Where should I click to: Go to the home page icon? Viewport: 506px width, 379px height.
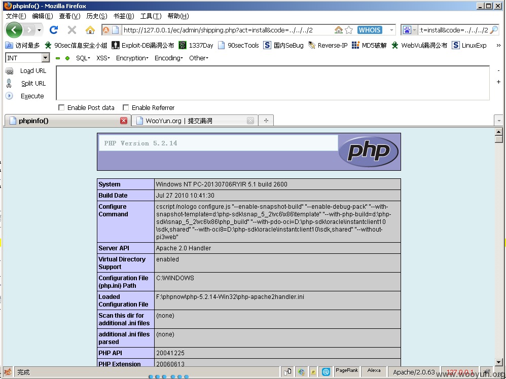pos(90,30)
